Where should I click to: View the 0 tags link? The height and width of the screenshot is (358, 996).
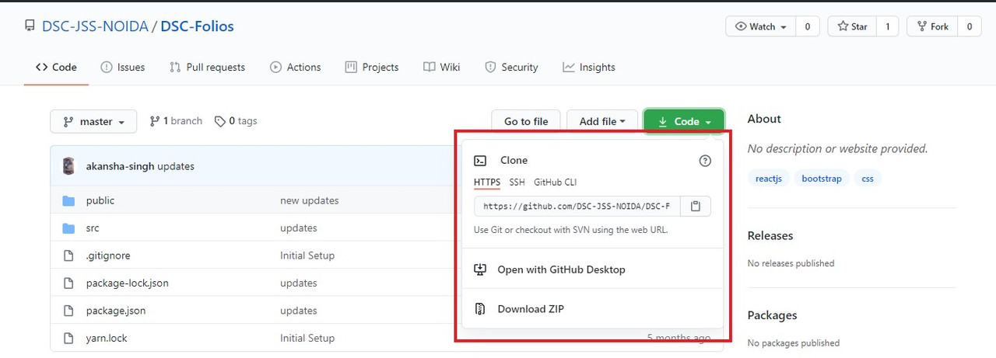point(236,121)
